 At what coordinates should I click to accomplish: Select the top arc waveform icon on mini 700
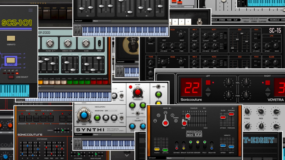165,113
